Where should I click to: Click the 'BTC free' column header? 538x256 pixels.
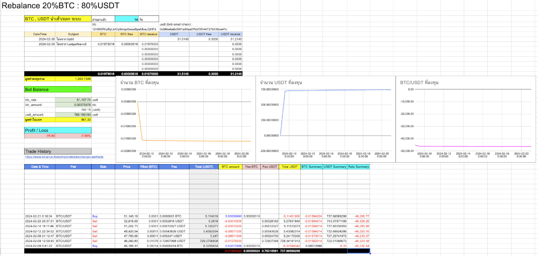tap(127, 34)
